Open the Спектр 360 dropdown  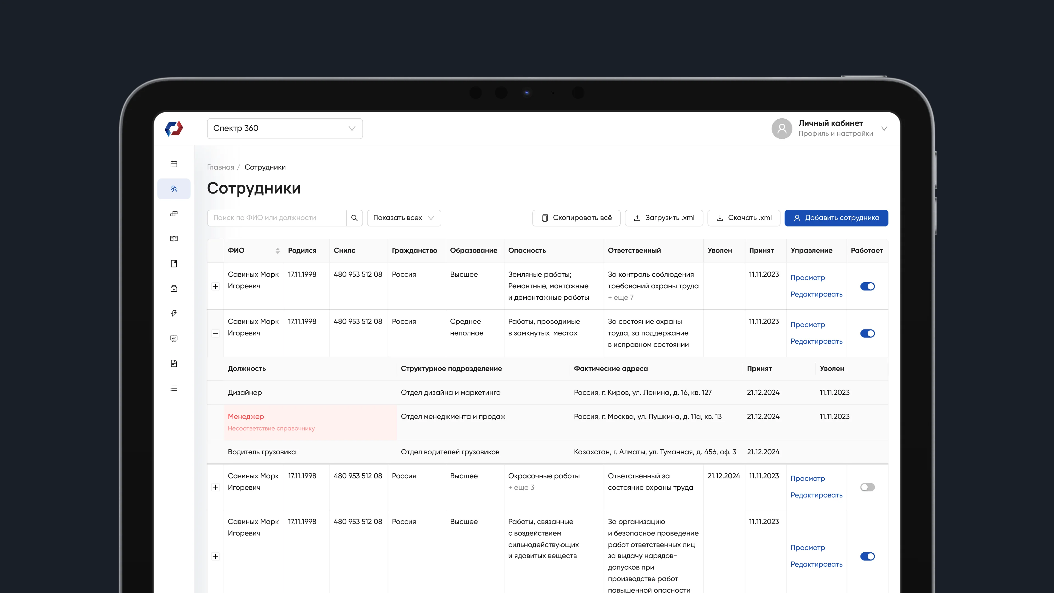pos(285,128)
